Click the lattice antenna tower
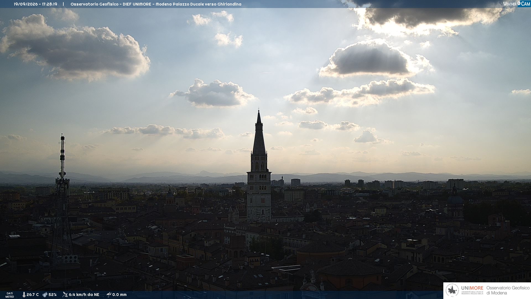The width and height of the screenshot is (531, 299). point(63,199)
